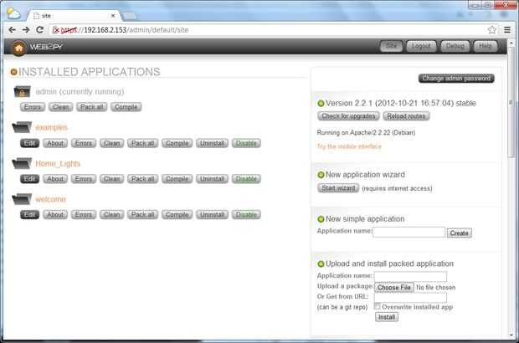This screenshot has width=519, height=343.
Task: Click Create simple application button
Action: pyautogui.click(x=459, y=233)
